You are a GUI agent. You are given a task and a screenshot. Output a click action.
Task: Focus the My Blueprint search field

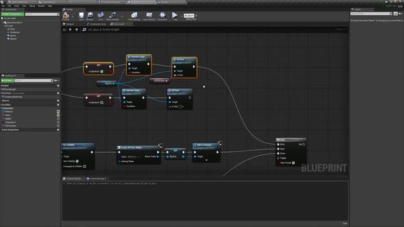click(x=33, y=81)
